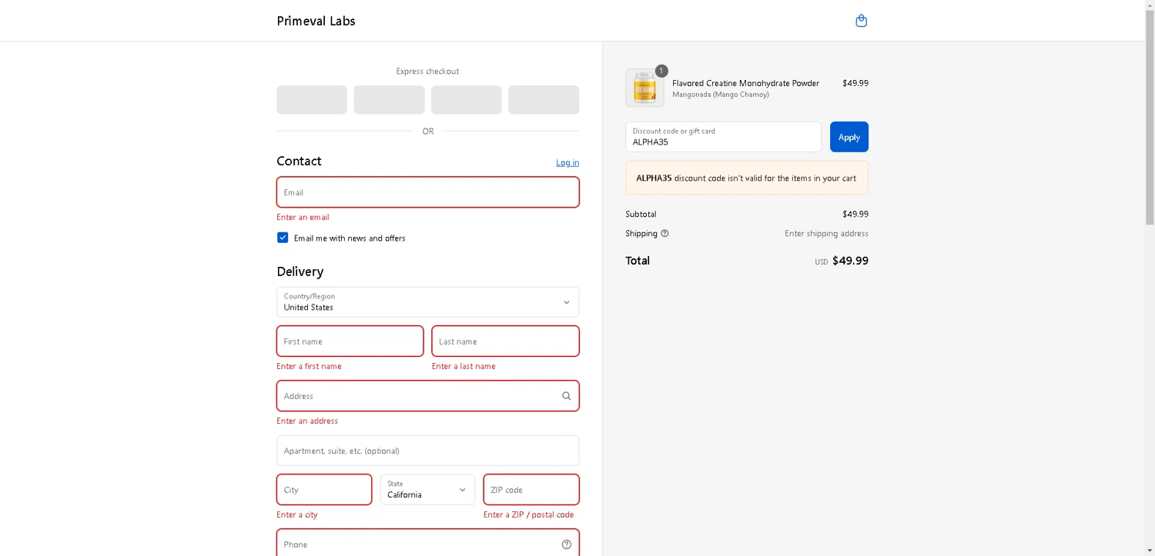Click the Express checkout heading
The height and width of the screenshot is (556, 1155).
(x=427, y=72)
